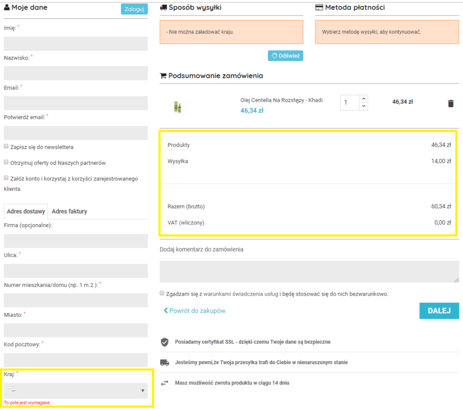Enable the Zapisz się do newslettera checkbox
463x409 pixels.
coord(6,146)
